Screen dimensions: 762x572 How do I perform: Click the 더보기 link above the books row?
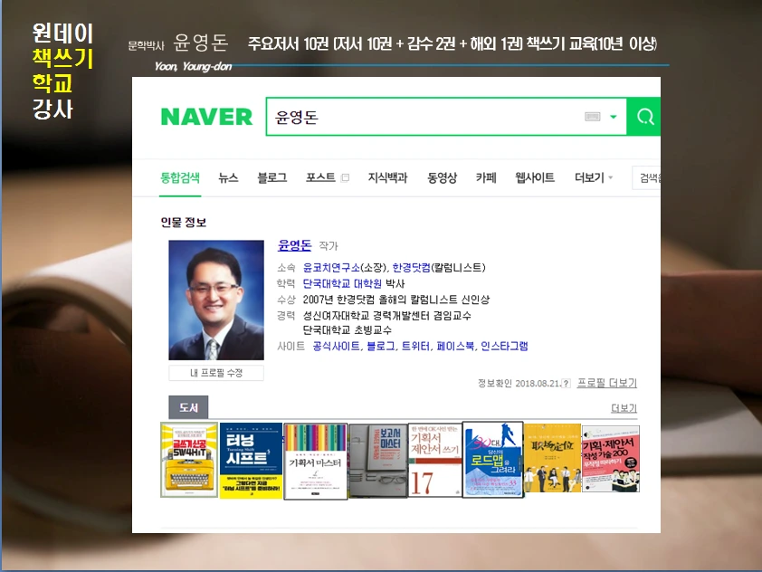[x=624, y=408]
